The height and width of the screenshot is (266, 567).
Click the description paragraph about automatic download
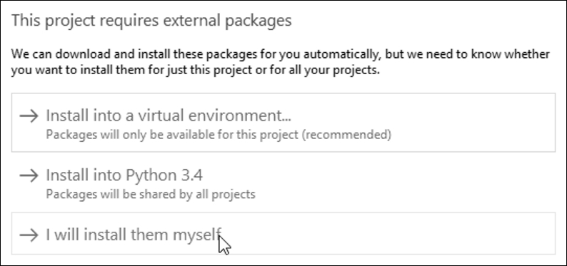point(280,62)
